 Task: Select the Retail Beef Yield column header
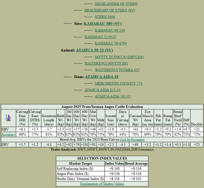coord(178,118)
